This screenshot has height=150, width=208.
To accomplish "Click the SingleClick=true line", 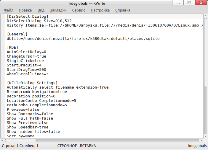I will click(25, 61).
